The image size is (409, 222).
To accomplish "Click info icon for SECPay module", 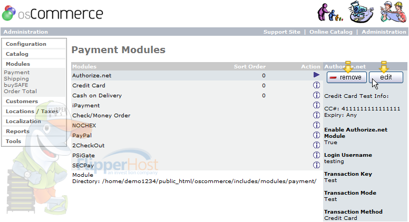I will tap(316, 165).
